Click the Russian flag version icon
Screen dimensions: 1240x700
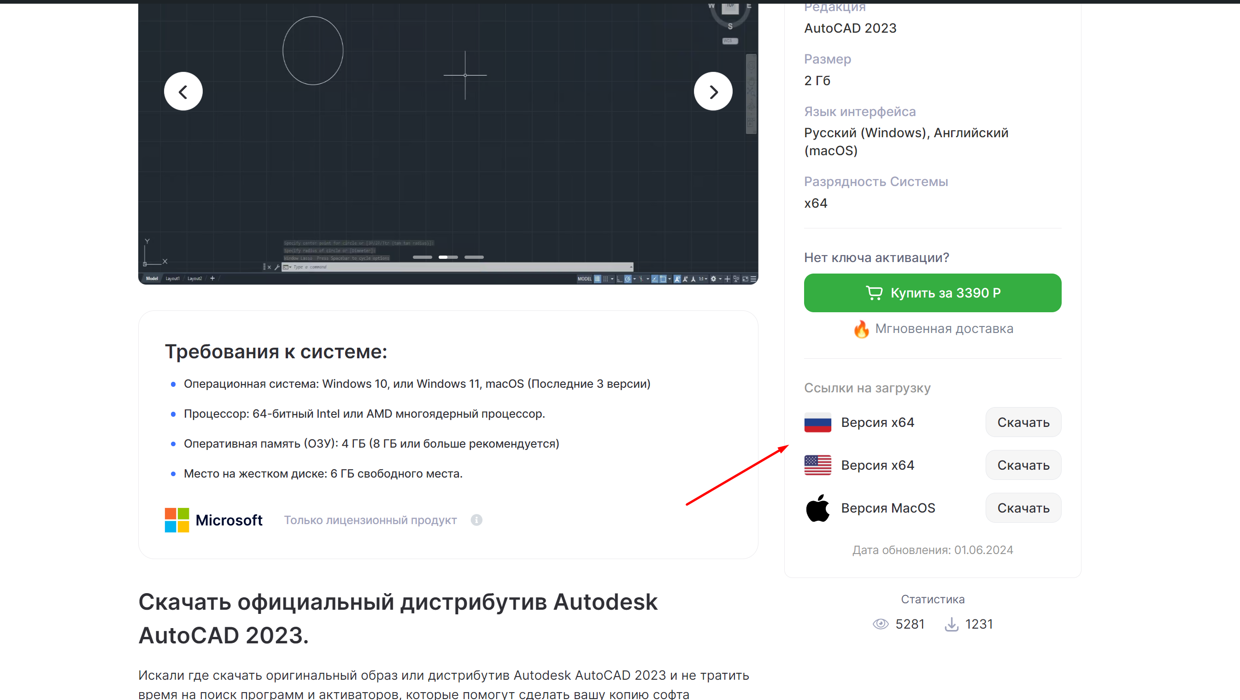click(817, 422)
